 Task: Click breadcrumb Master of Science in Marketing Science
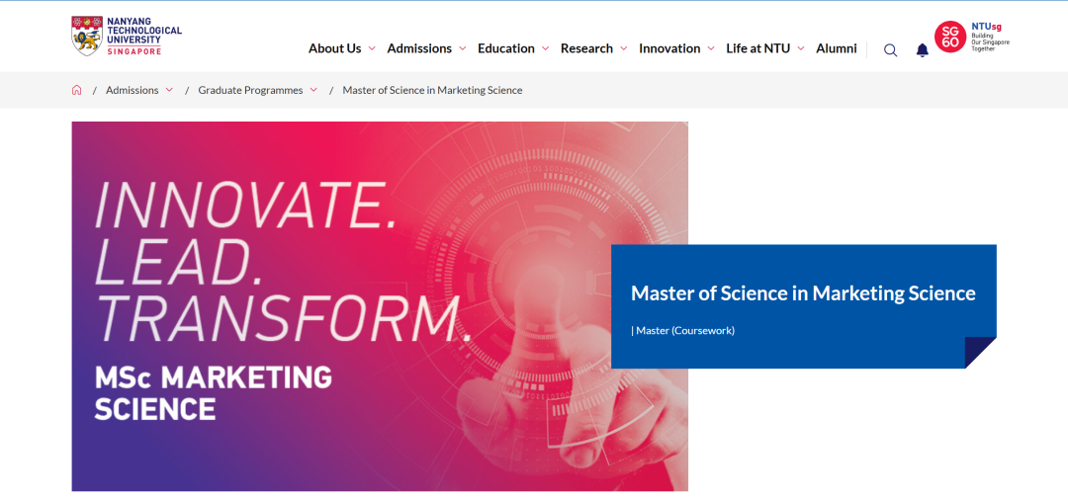click(432, 90)
